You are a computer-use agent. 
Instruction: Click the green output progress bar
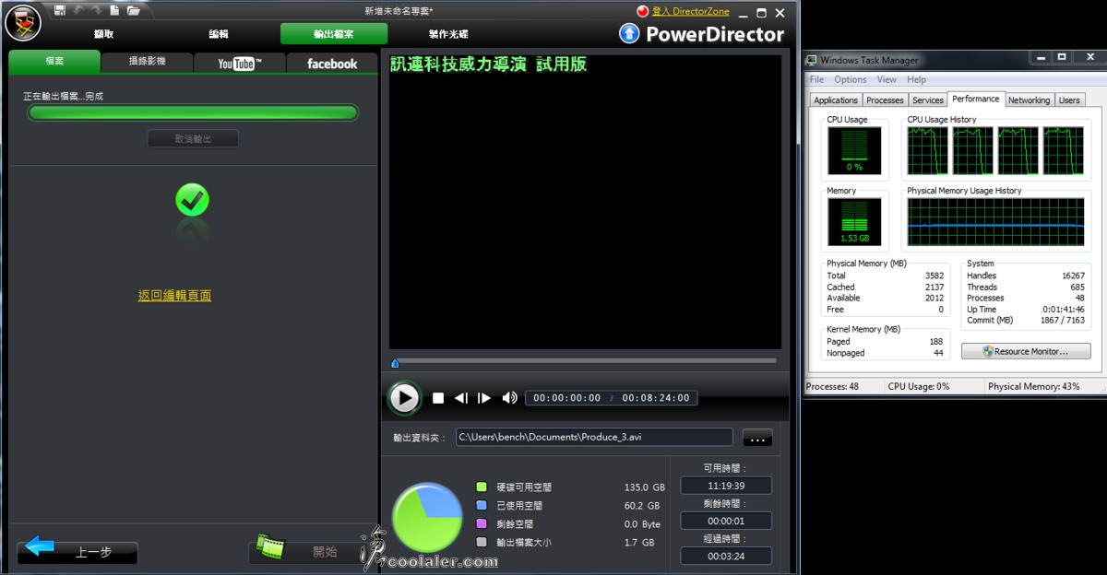coord(193,112)
